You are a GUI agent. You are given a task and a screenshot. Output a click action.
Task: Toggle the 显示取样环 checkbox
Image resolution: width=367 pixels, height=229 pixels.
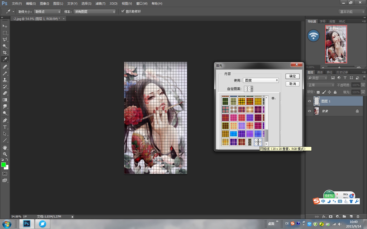123,11
